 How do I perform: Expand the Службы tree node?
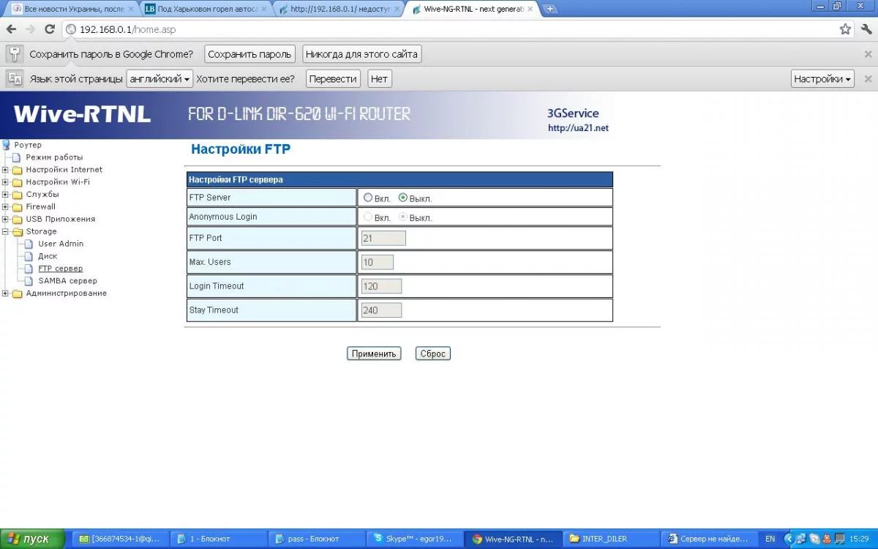pos(5,195)
